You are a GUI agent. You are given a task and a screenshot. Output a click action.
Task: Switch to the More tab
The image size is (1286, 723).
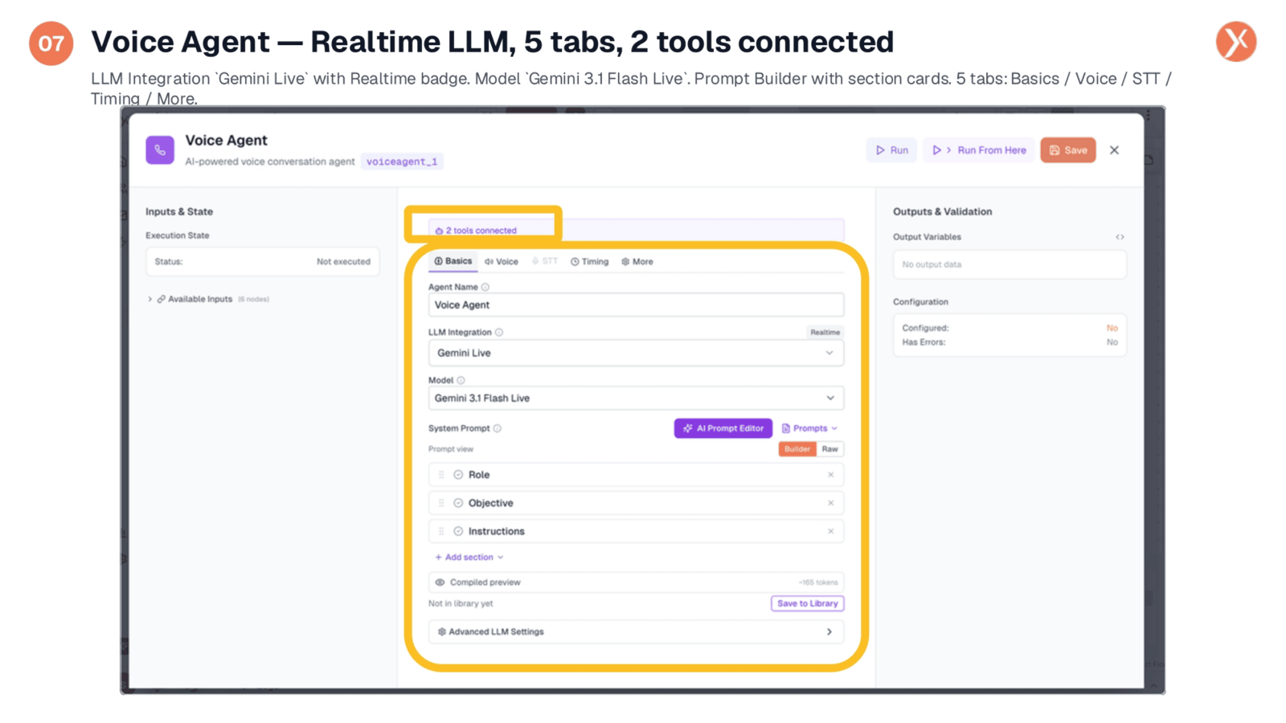coord(637,262)
